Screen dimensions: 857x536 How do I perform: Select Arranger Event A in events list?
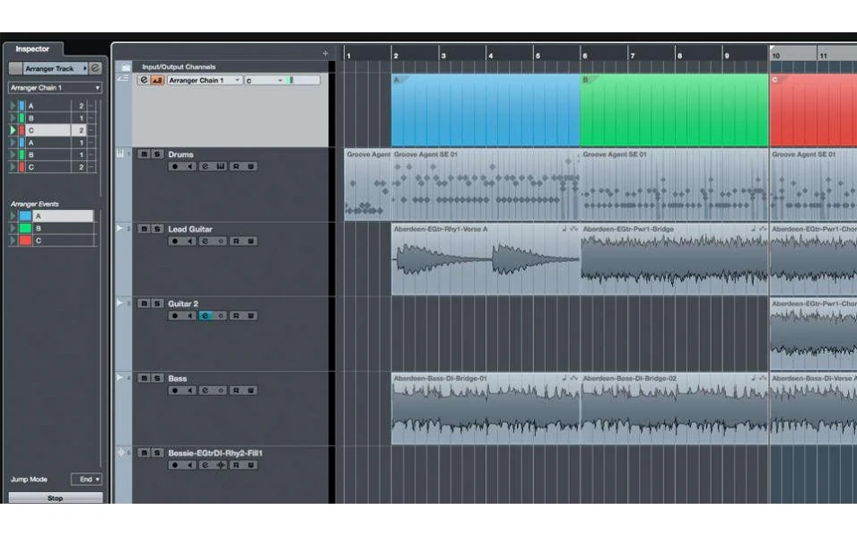click(x=63, y=216)
